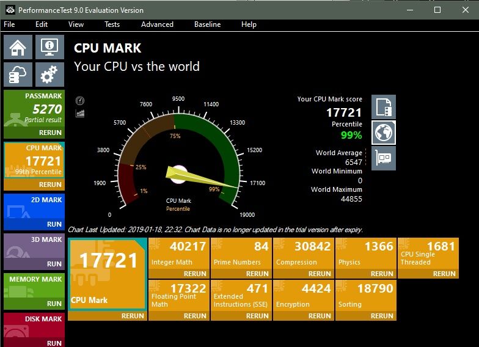Open the settings gears icon
This screenshot has height=347, width=479.
(50, 75)
